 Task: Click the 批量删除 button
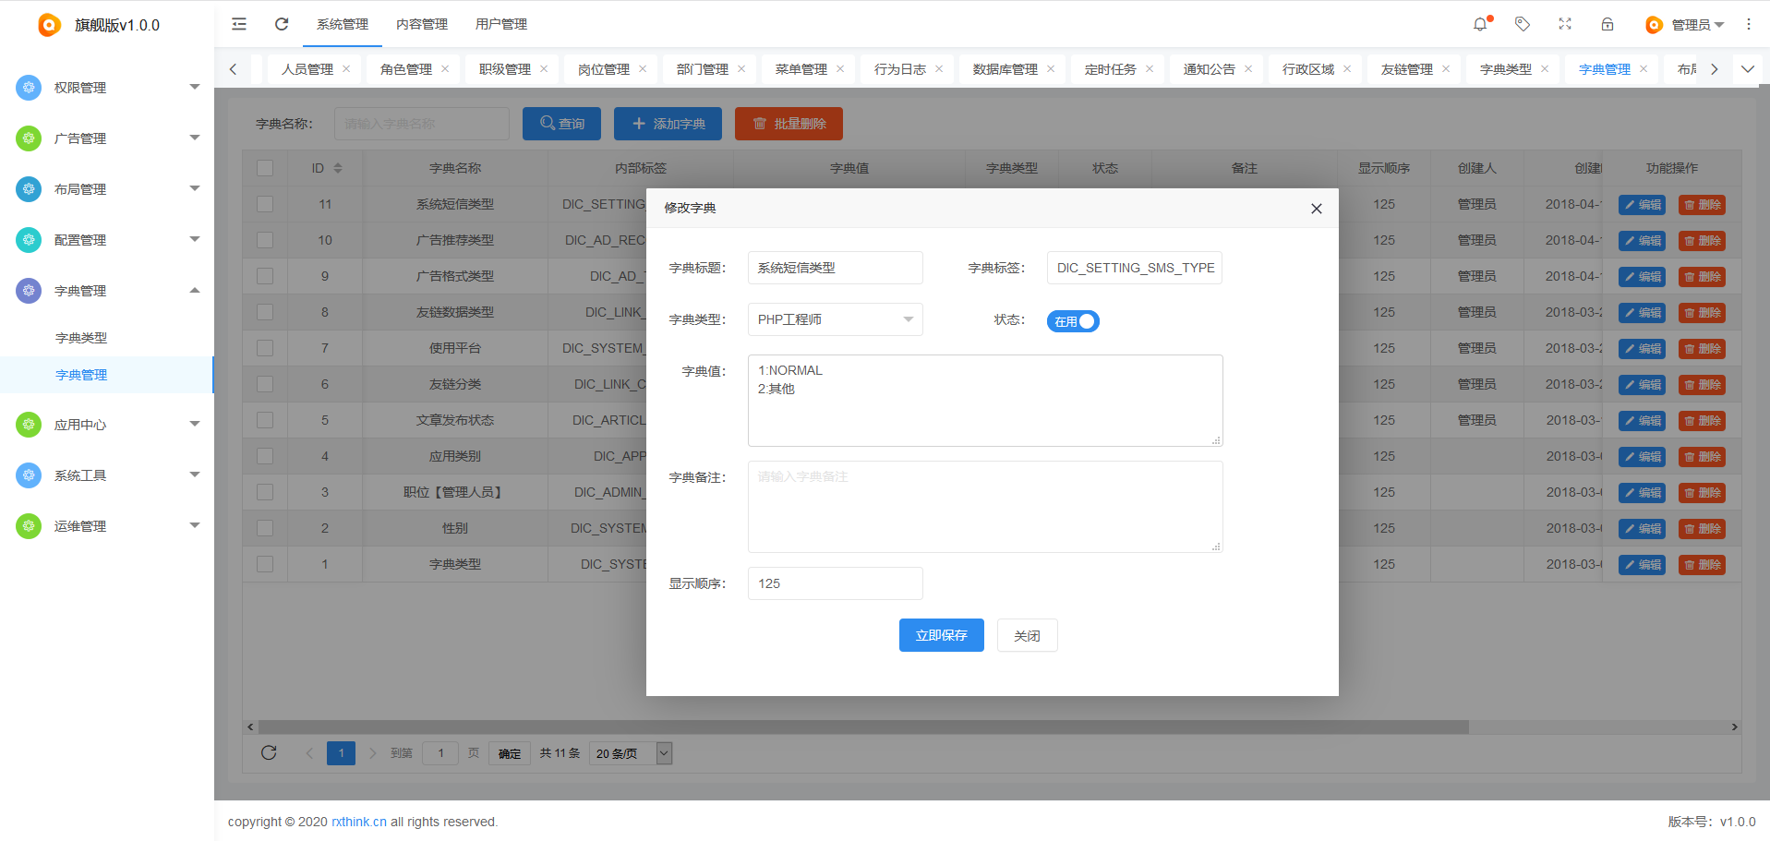click(x=789, y=124)
